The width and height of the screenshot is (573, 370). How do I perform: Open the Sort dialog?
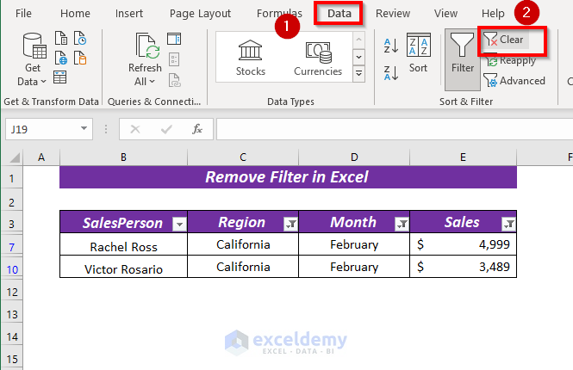[419, 52]
